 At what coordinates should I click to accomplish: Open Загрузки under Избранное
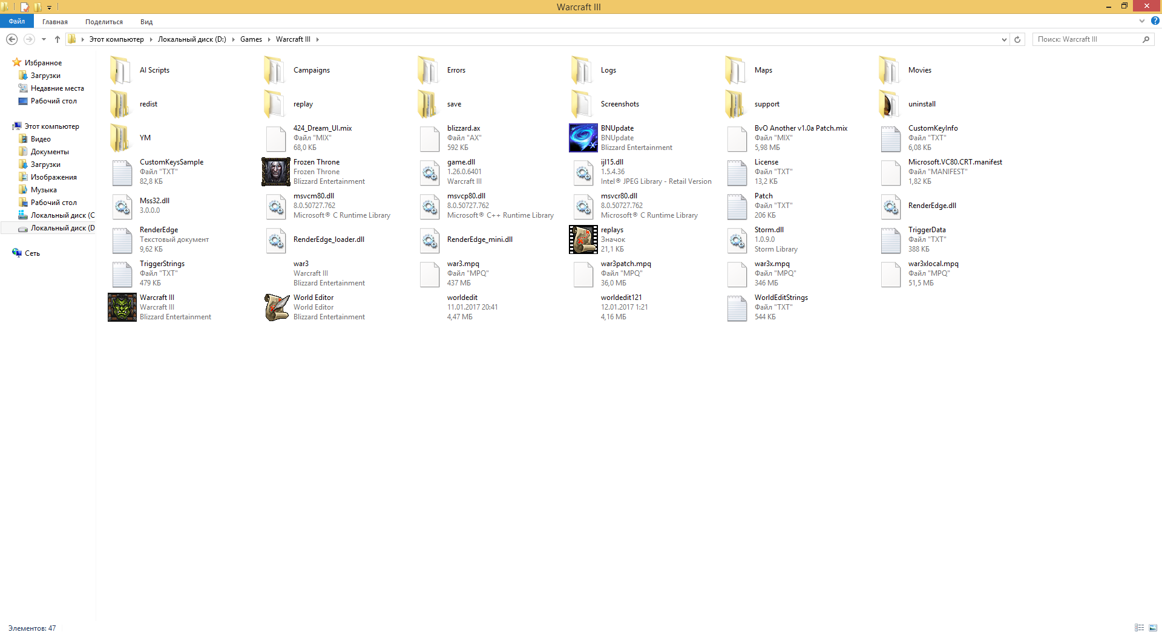pos(45,76)
